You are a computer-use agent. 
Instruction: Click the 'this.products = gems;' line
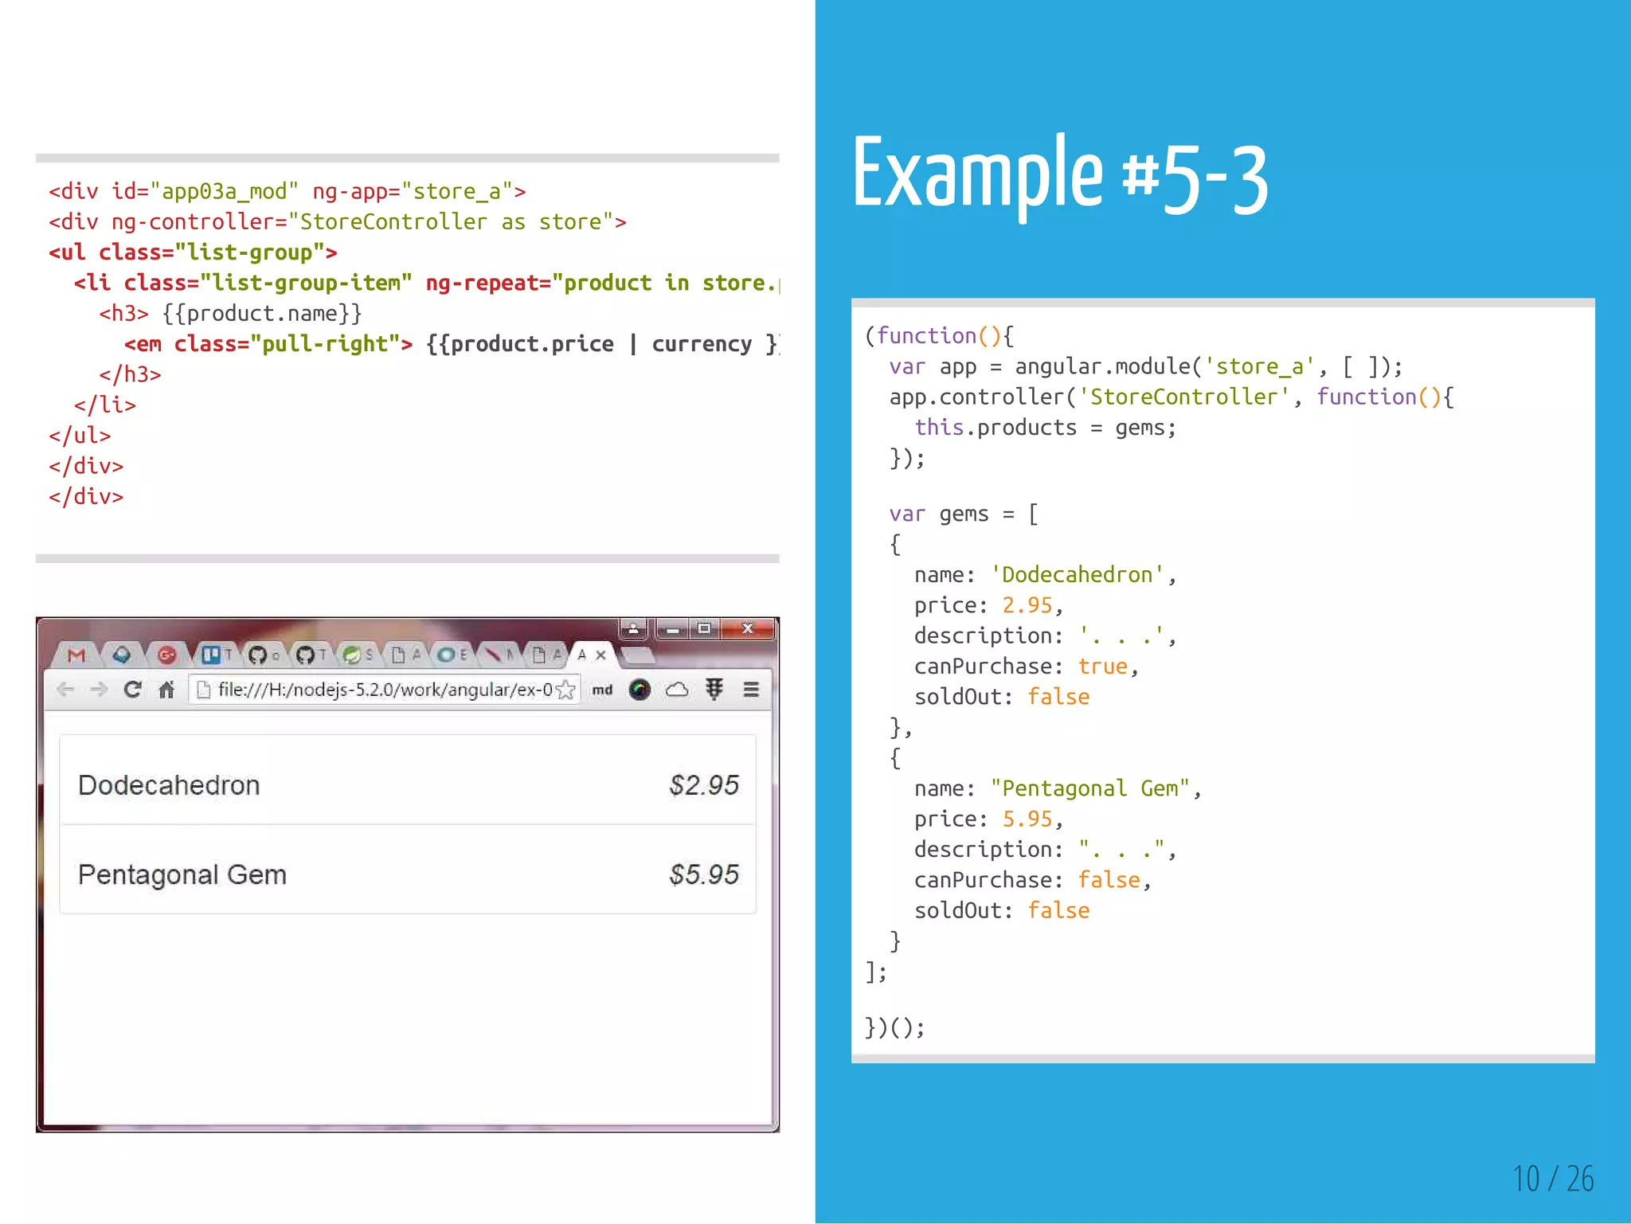tap(1045, 428)
